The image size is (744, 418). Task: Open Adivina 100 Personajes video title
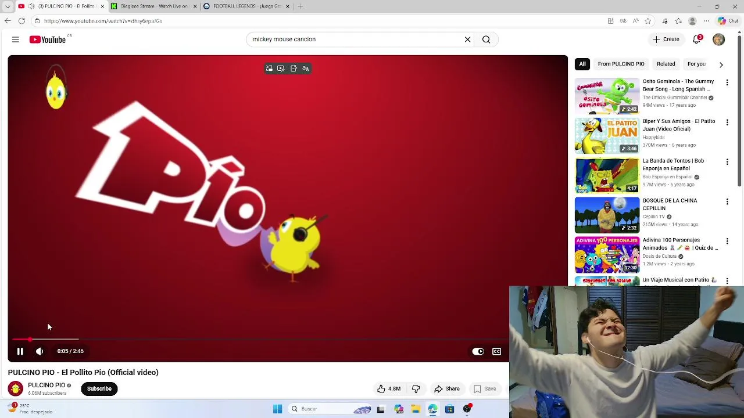tap(680, 244)
